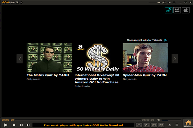Take a screen capture with camera icon
Screen dimensions: 193x128
coord(161,125)
